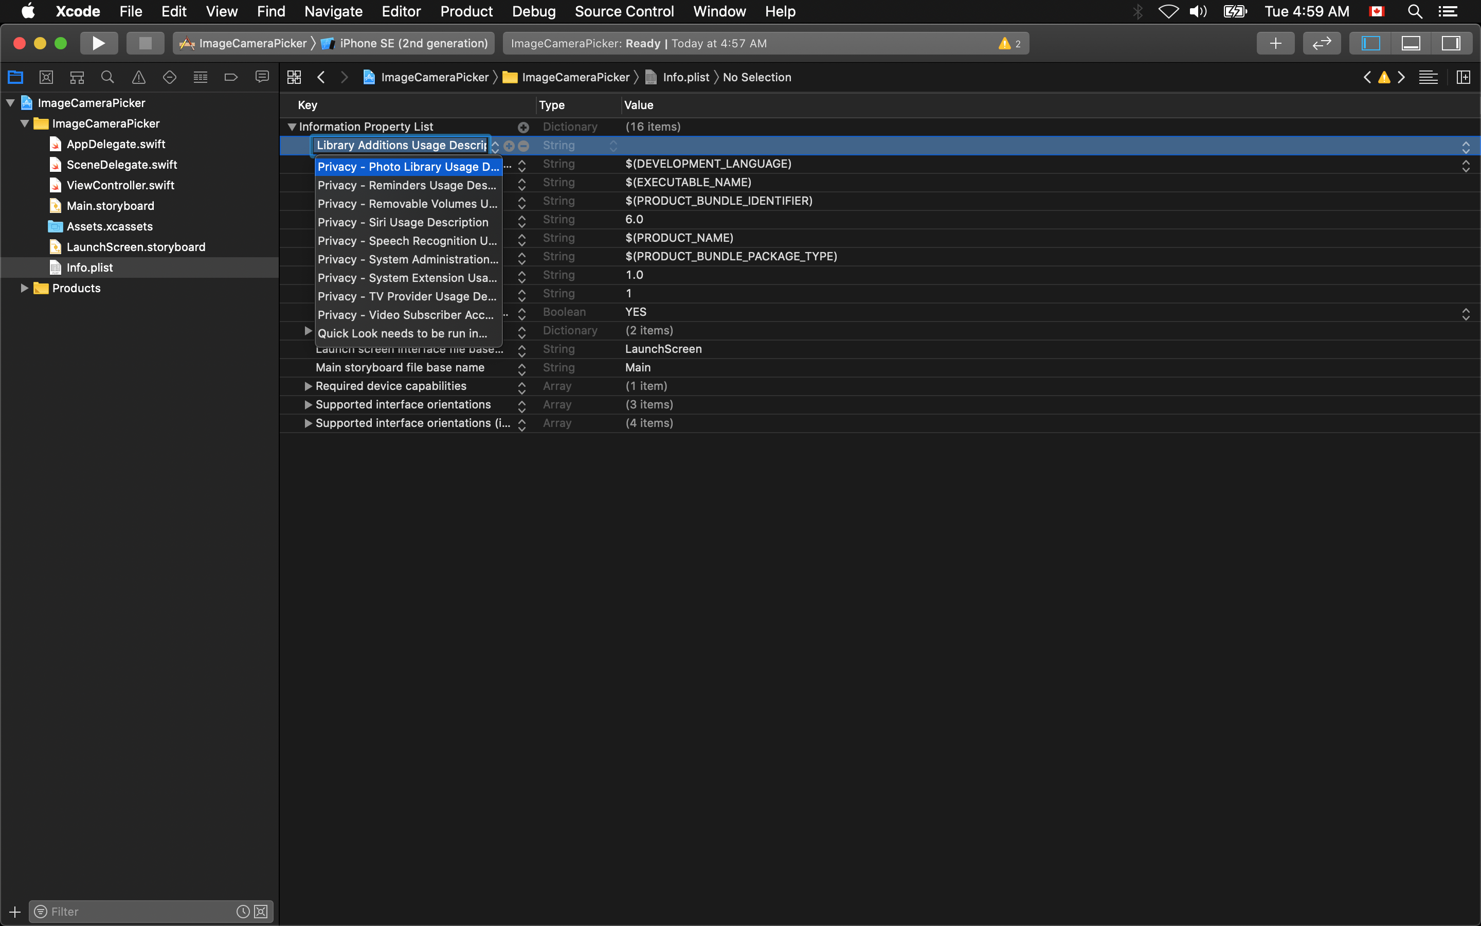1481x926 pixels.
Task: Toggle the Inspectors panel visibility
Action: point(1451,44)
